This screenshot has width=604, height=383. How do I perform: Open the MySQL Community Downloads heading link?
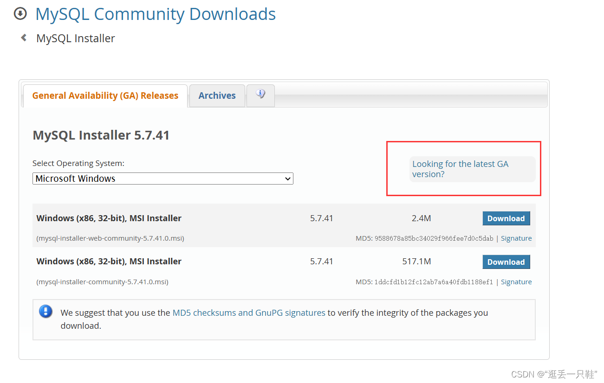click(x=156, y=14)
